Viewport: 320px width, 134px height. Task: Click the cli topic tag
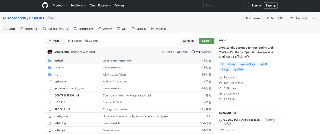pos(222,64)
